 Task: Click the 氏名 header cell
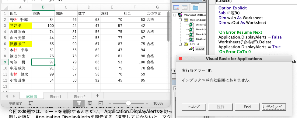point(20,14)
